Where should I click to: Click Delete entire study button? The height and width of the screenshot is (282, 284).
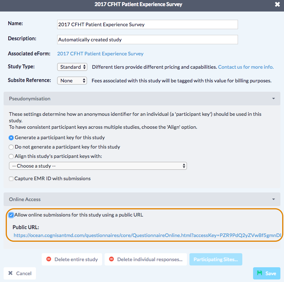(x=72, y=259)
